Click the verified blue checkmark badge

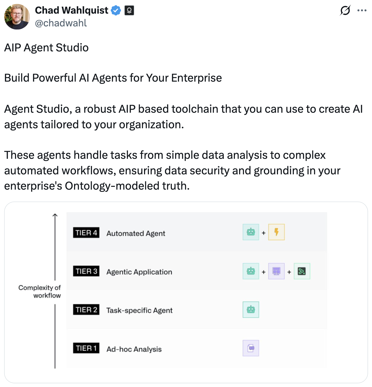116,10
